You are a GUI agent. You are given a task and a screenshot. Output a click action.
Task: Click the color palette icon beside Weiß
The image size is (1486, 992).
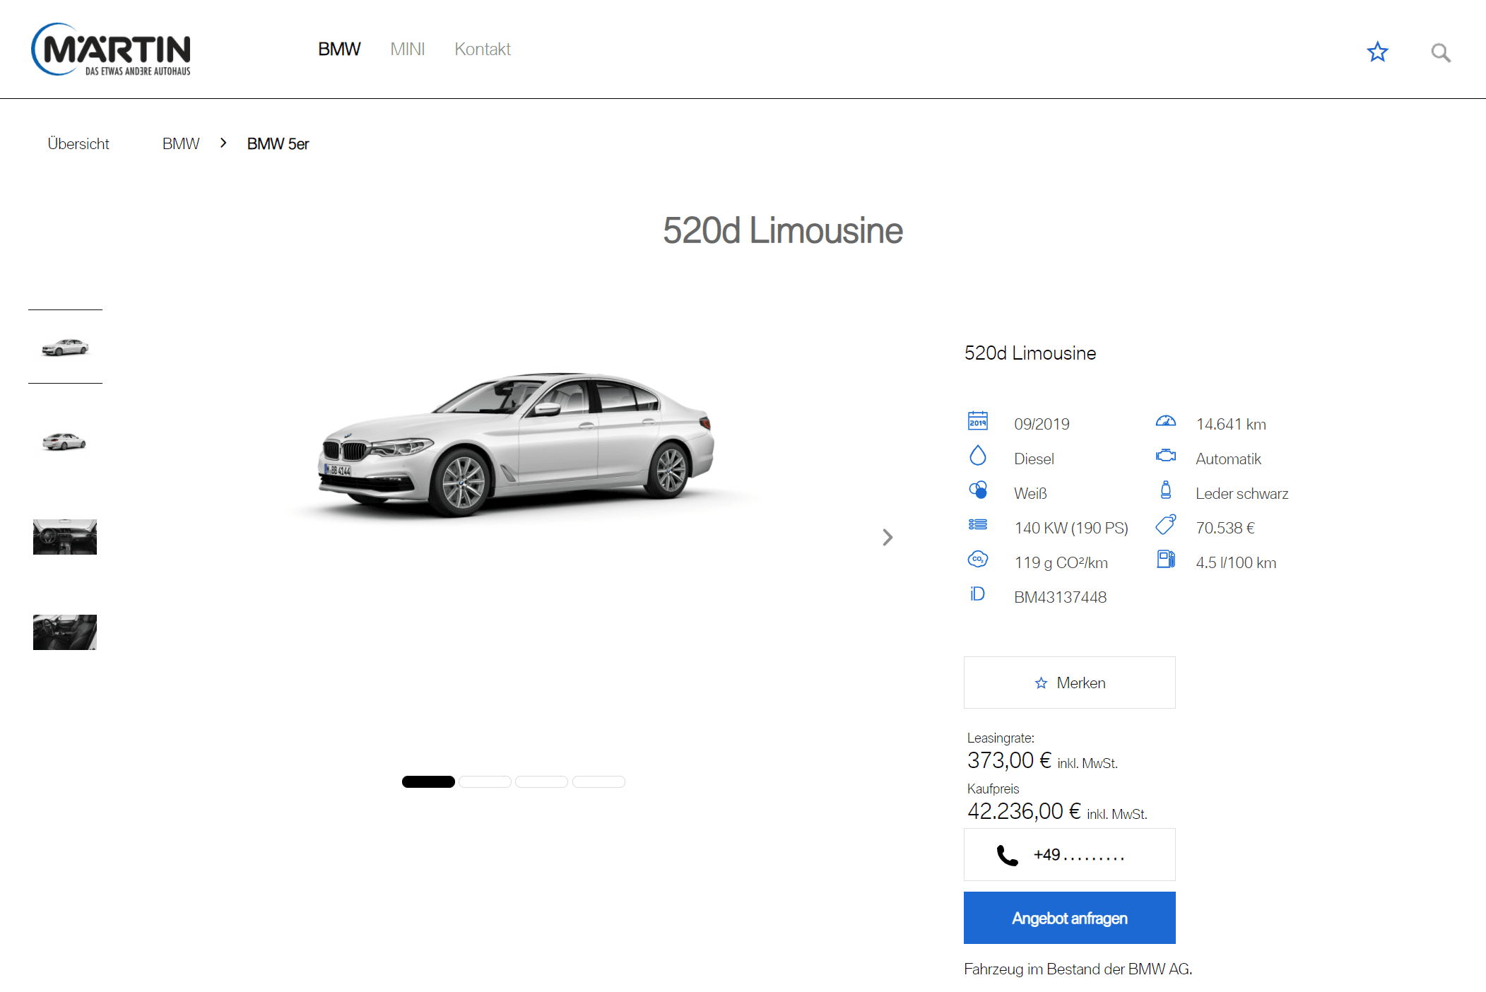pos(978,490)
